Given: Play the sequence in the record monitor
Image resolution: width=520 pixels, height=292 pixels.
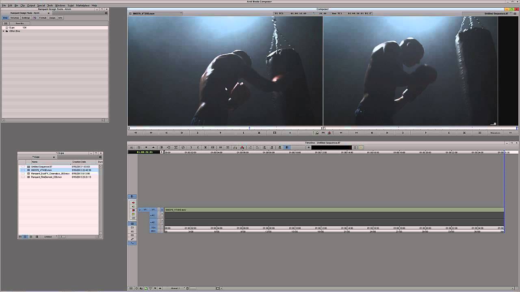Looking at the screenshot, I should (x=426, y=133).
